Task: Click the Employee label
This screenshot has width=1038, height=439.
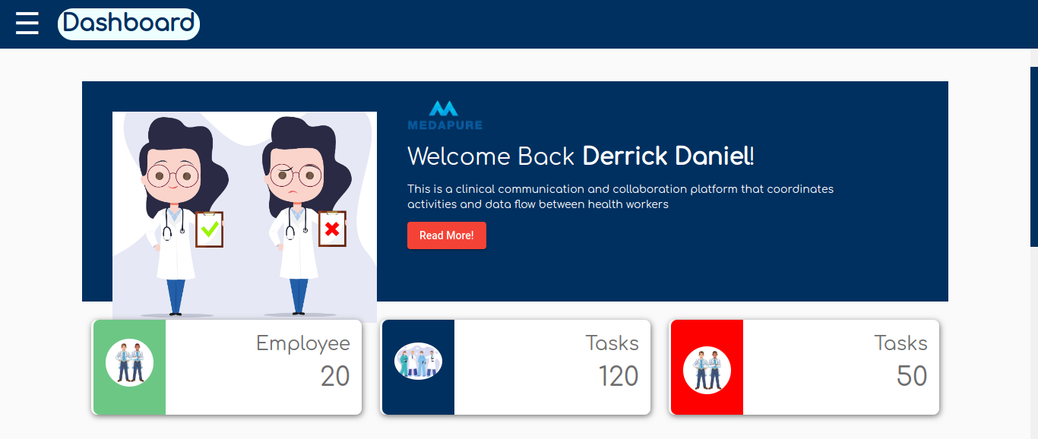Action: tap(303, 343)
